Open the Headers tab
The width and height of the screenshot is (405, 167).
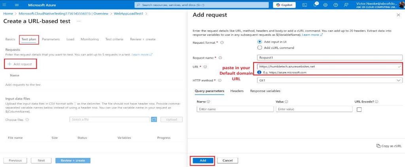(x=237, y=91)
